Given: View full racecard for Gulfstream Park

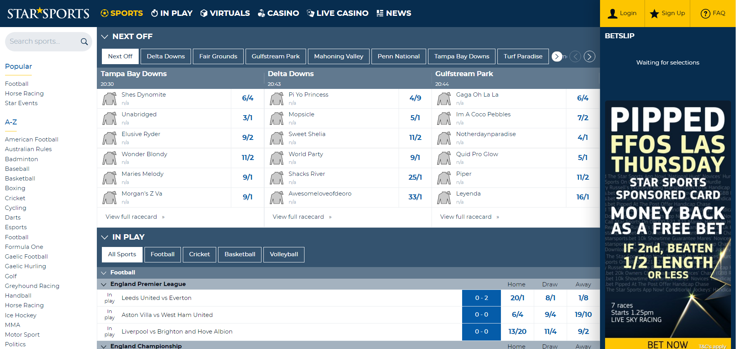Looking at the screenshot, I should (469, 217).
